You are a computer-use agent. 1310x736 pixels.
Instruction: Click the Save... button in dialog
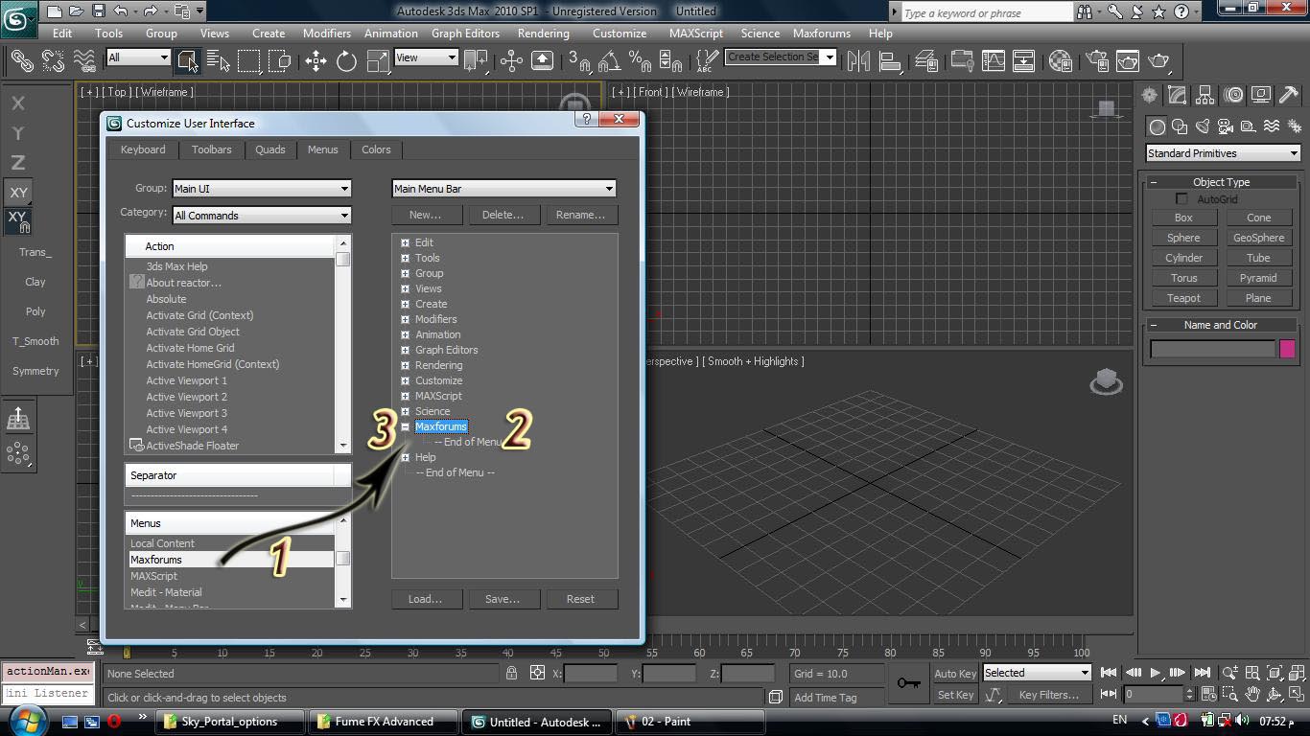click(x=503, y=599)
